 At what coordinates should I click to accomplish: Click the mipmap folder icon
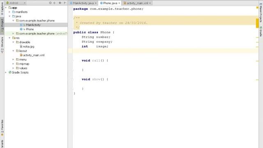click(17, 64)
